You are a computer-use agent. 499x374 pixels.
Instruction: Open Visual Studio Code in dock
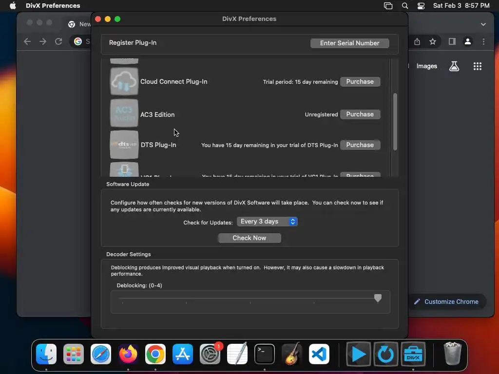click(319, 354)
